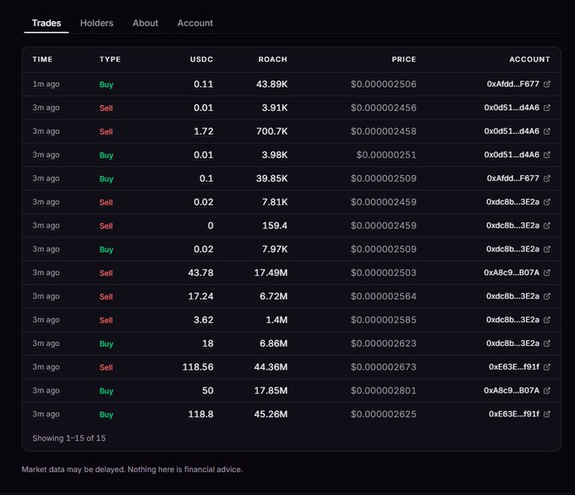This screenshot has width=575, height=495.
Task: Click Sell label in the 1.4M row
Action: [106, 320]
